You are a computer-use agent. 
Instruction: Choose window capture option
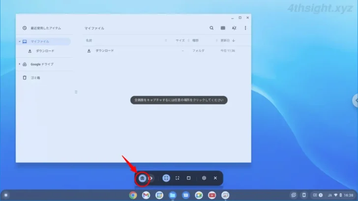point(189,178)
